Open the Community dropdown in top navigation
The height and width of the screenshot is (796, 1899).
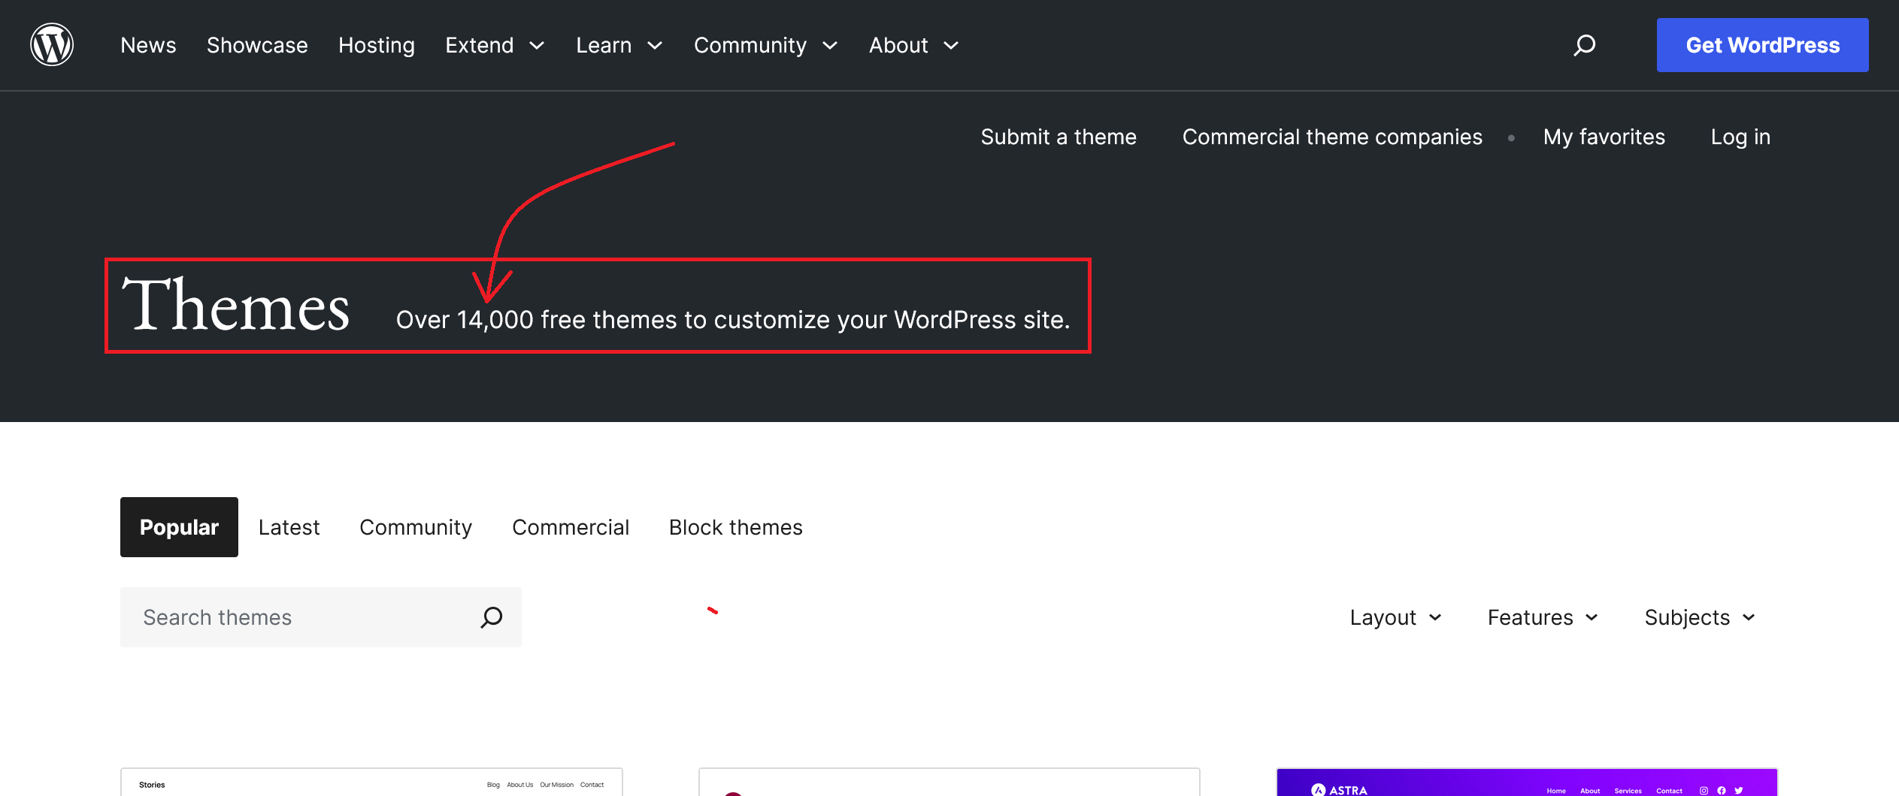[765, 45]
